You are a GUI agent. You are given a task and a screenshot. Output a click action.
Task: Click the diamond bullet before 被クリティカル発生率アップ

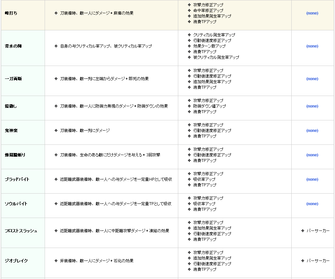(x=189, y=57)
